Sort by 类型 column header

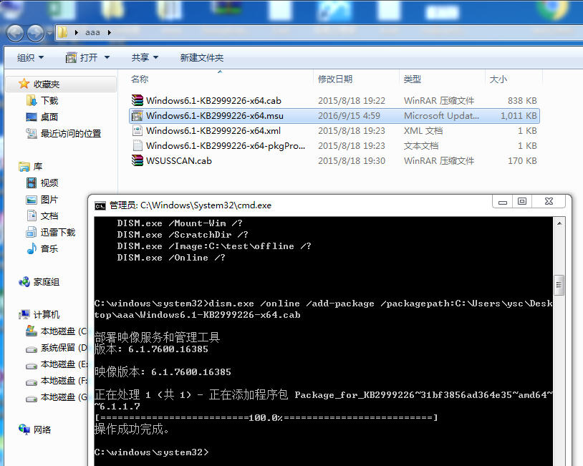(x=413, y=79)
